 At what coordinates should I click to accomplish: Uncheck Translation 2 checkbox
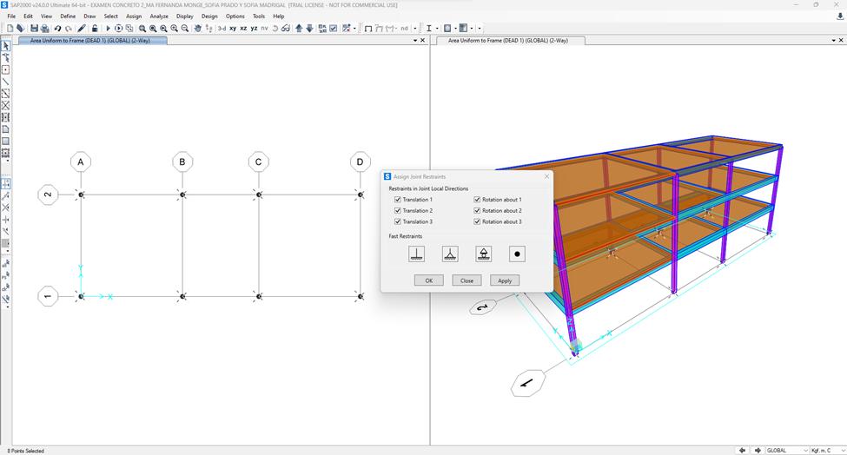[x=398, y=210]
